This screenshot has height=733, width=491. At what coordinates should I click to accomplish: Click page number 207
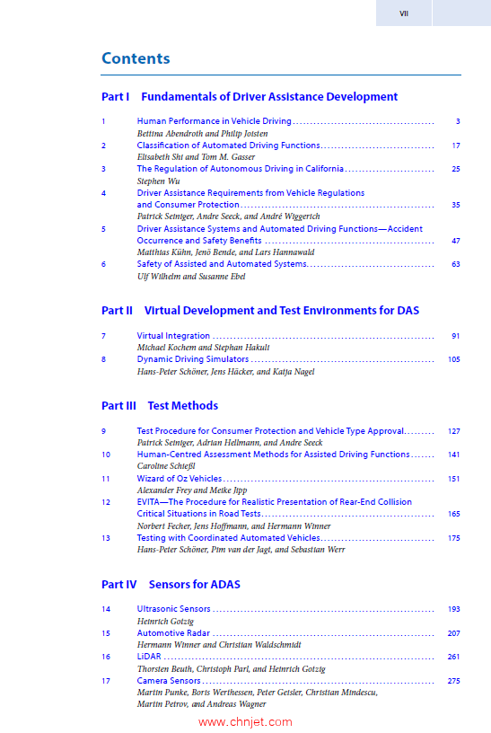click(454, 634)
